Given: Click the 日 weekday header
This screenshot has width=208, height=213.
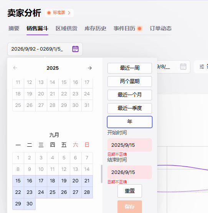Looking at the screenshot, I should tap(87, 145).
